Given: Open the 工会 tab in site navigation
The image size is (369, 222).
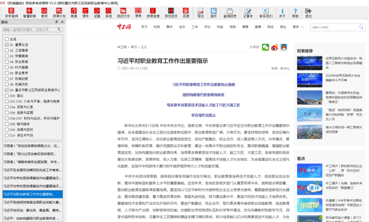Looking at the screenshot, I should point(195,27).
